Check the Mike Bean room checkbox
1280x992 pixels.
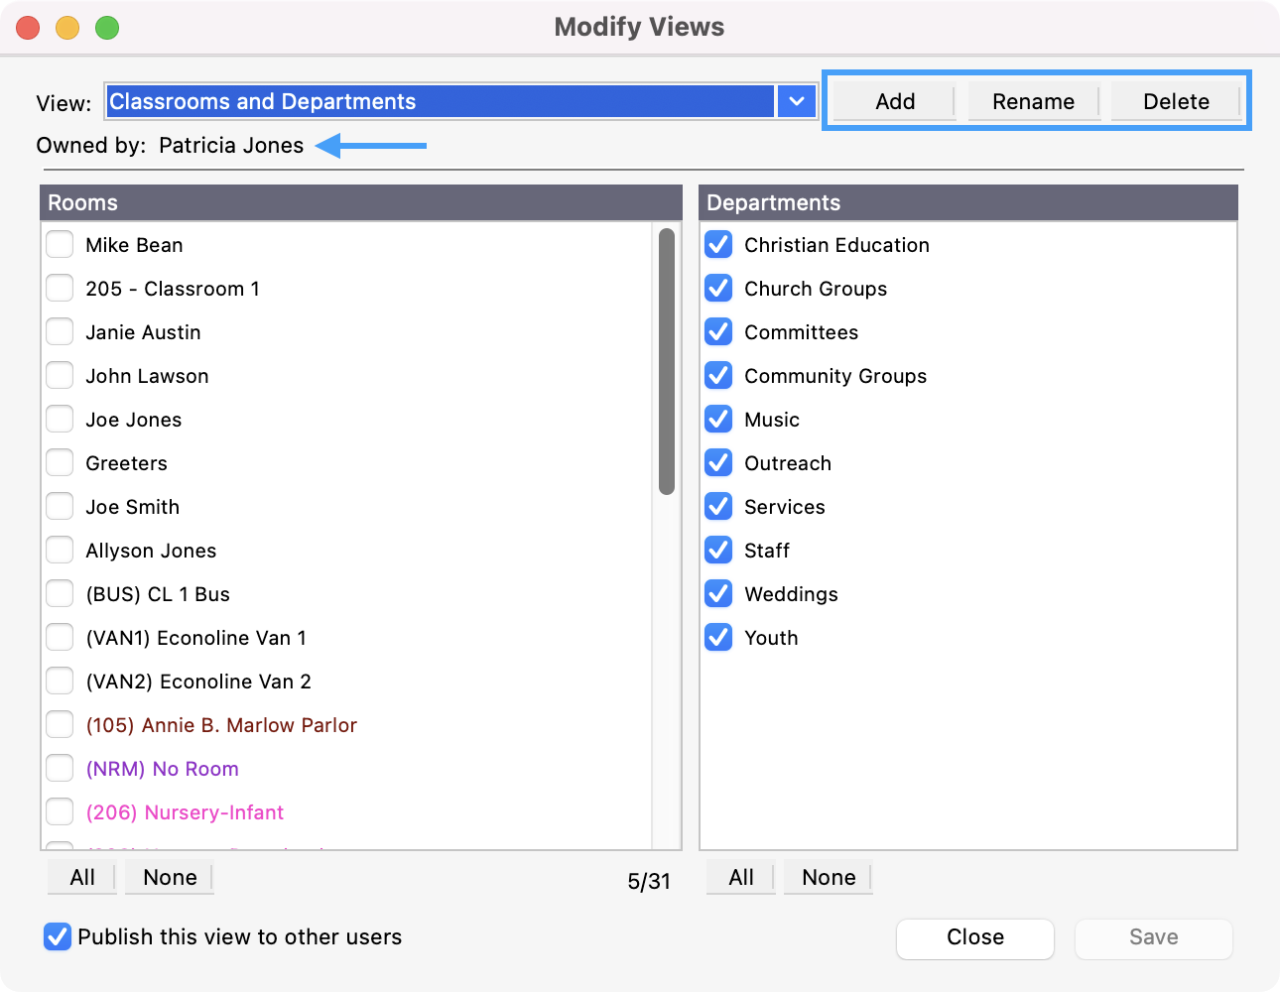pyautogui.click(x=61, y=245)
